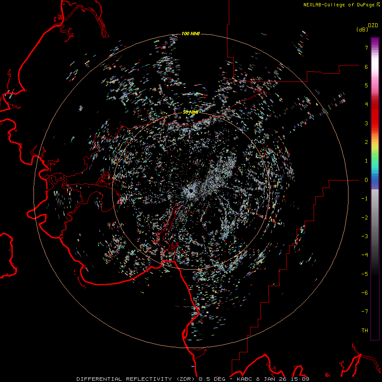Click the -7 value on color scale
Screen dimensions: 382x382
coord(365,312)
